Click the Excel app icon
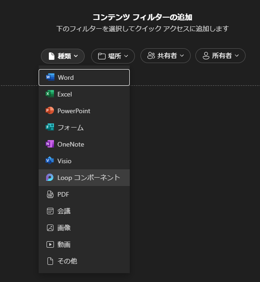The width and height of the screenshot is (260, 282). click(x=50, y=94)
